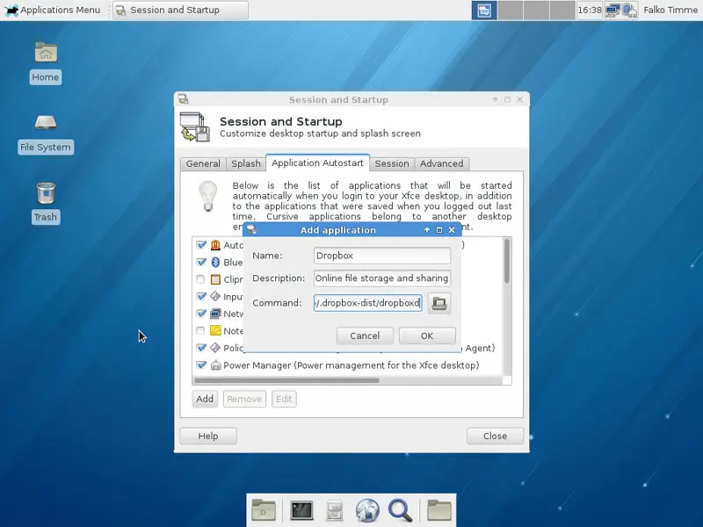Open the Applications Menu
Image resolution: width=703 pixels, height=527 pixels.
click(x=53, y=10)
